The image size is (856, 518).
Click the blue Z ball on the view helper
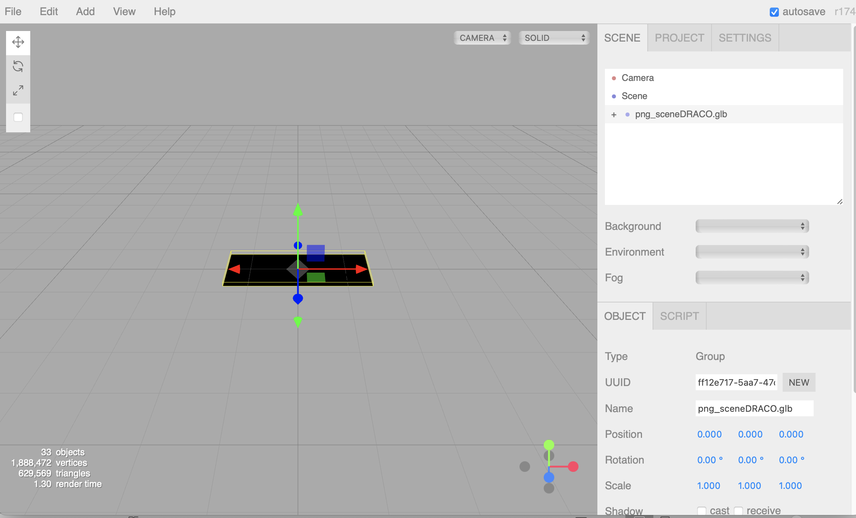click(549, 477)
